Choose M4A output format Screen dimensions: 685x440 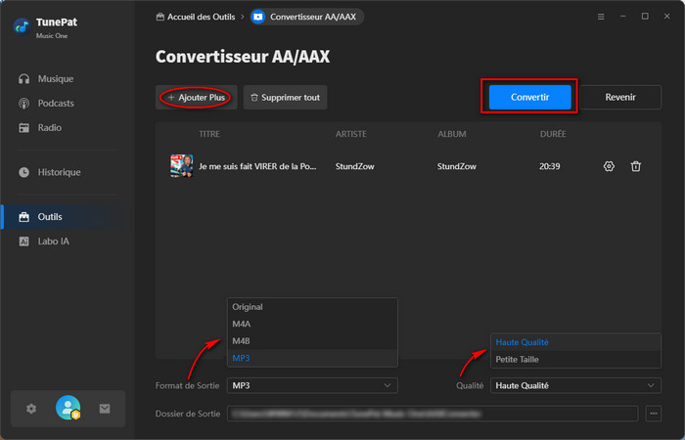point(312,324)
